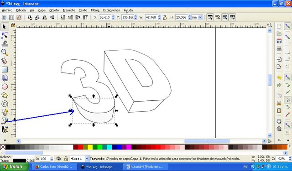This screenshot has height=171, width=292.
Task: Open the zoom percentage stepper
Action: click(290, 159)
